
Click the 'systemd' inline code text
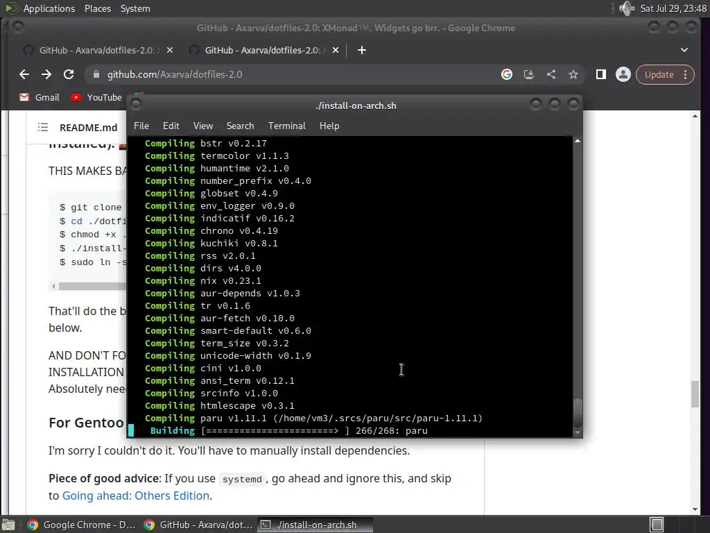point(242,479)
